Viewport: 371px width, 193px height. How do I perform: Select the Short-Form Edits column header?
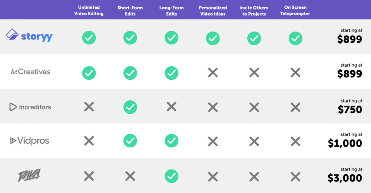click(130, 11)
